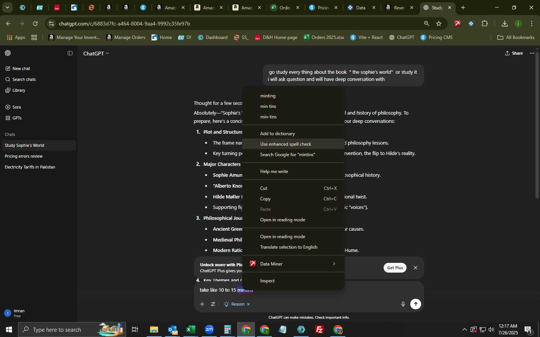Select Search Google for "mintins"
540x337 pixels.
click(x=293, y=155)
